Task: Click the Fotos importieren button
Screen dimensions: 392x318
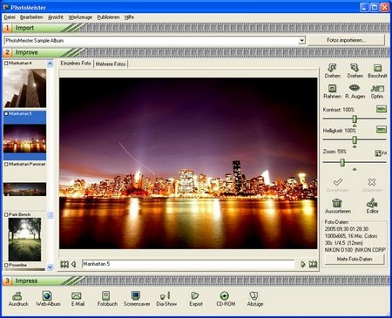Action: point(347,40)
